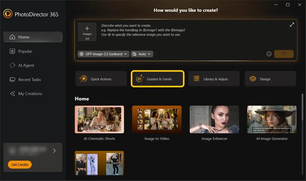This screenshot has width=306, height=181.
Task: Click the send arrow generate button
Action: (284, 54)
